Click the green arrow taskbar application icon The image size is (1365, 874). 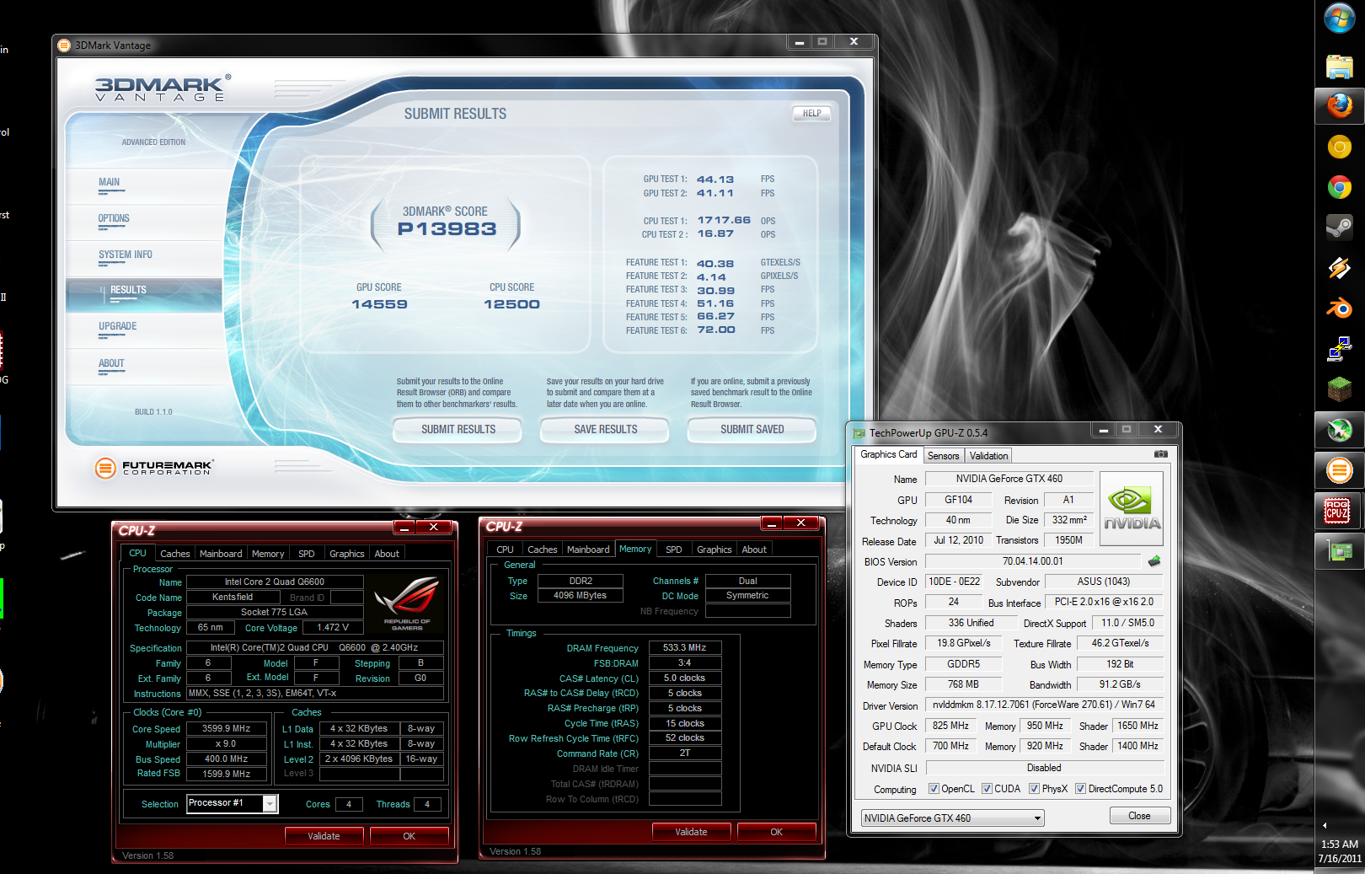pos(1339,430)
